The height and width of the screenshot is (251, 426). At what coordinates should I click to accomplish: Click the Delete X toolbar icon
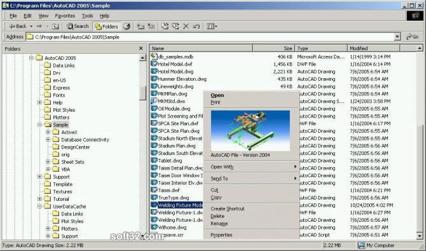point(186,26)
